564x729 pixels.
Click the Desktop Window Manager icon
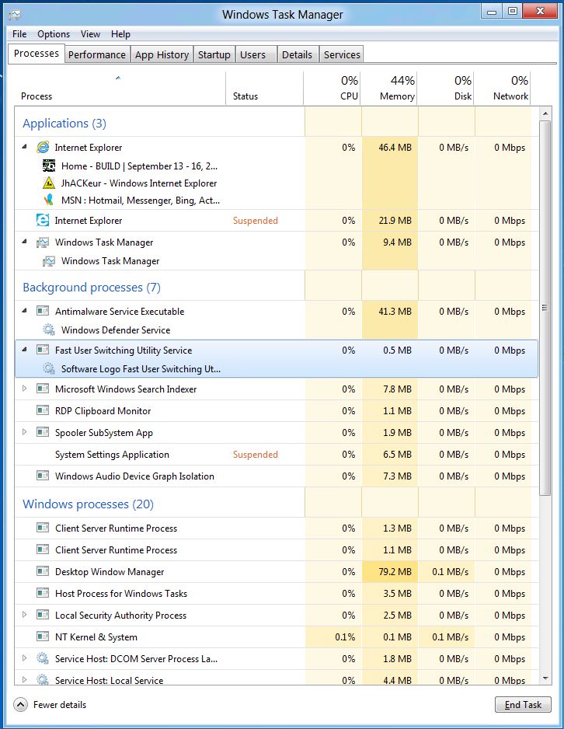pos(43,571)
